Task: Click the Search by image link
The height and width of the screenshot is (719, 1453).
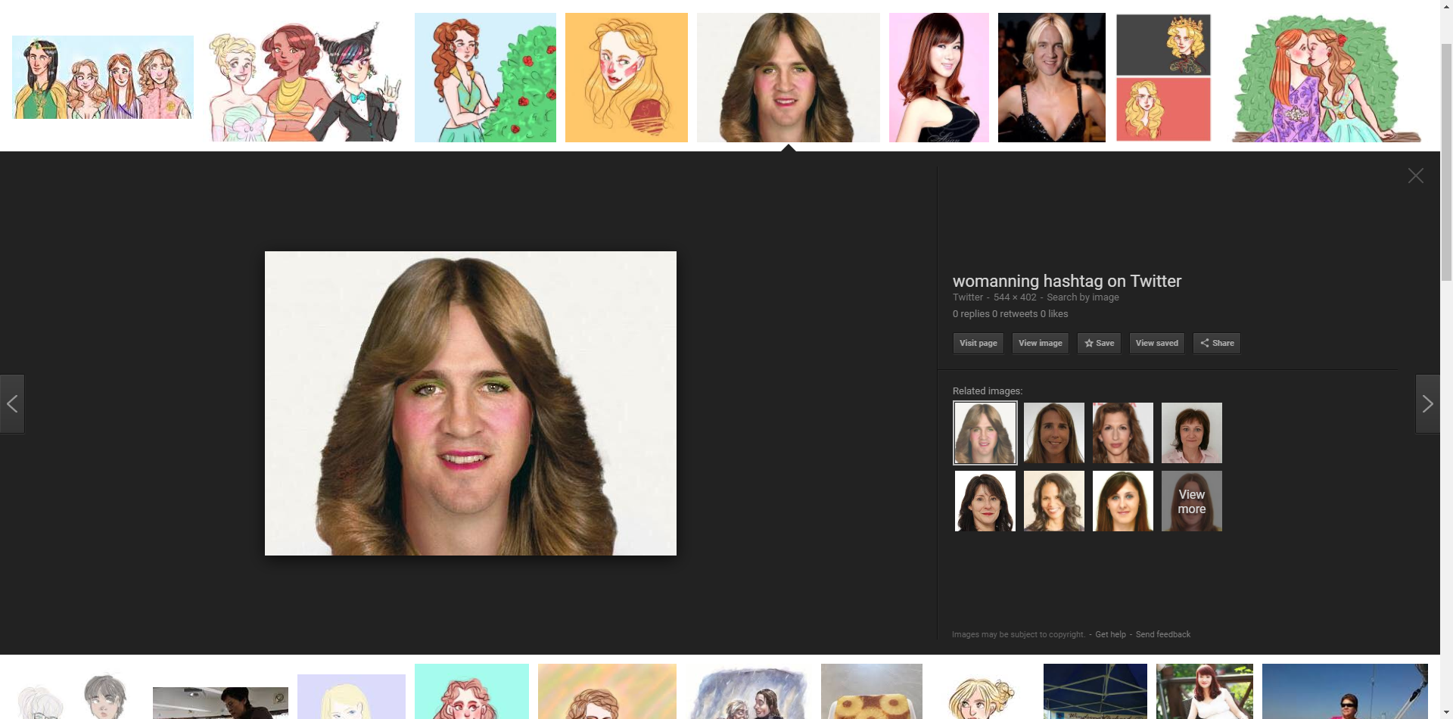Action: [x=1082, y=297]
